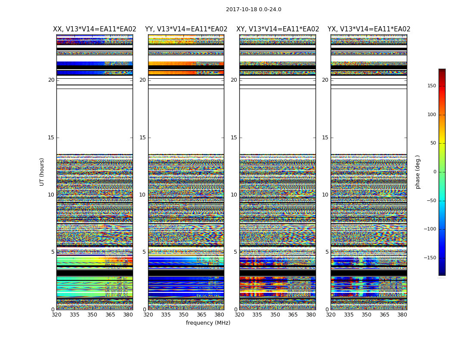Click the 20 hour tick of XX panel
Screen dimensions: 452x344
[x=51, y=80]
